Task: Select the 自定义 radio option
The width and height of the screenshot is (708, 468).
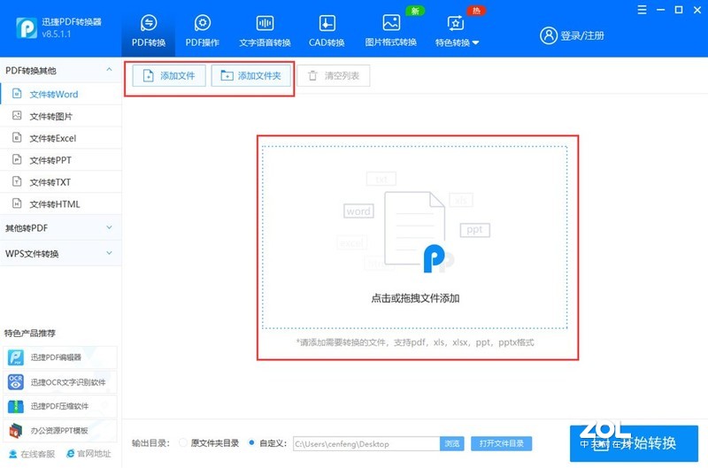Action: pyautogui.click(x=251, y=442)
